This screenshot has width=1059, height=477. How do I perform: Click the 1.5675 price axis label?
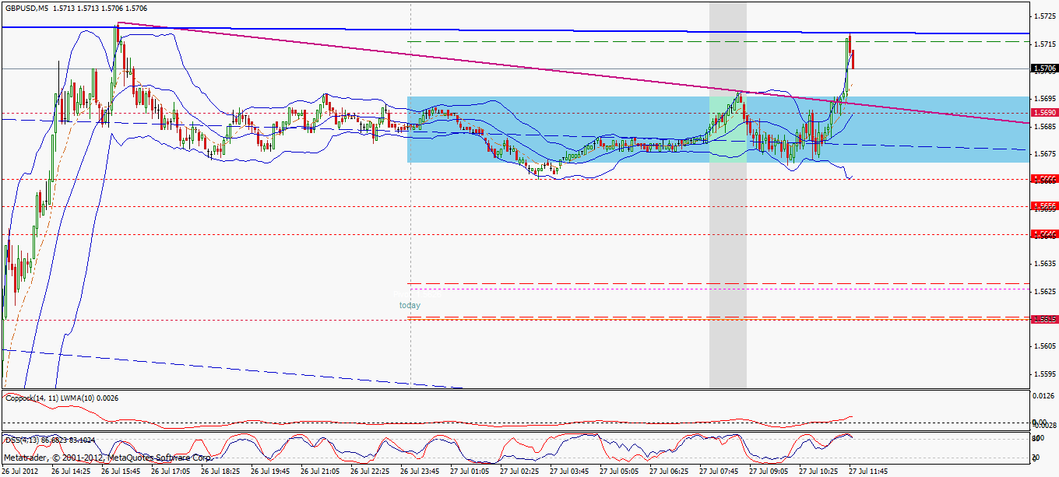[1044, 153]
